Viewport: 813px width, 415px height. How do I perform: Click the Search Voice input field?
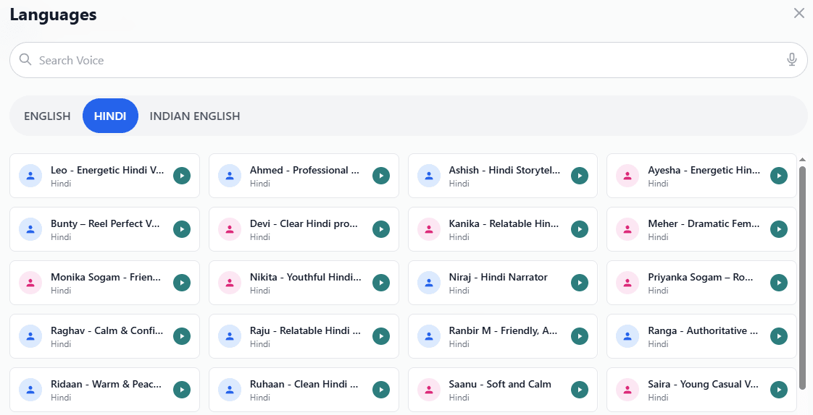pos(406,60)
